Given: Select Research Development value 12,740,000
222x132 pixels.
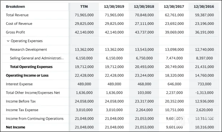Looking at the screenshot, I should click(x=204, y=50).
